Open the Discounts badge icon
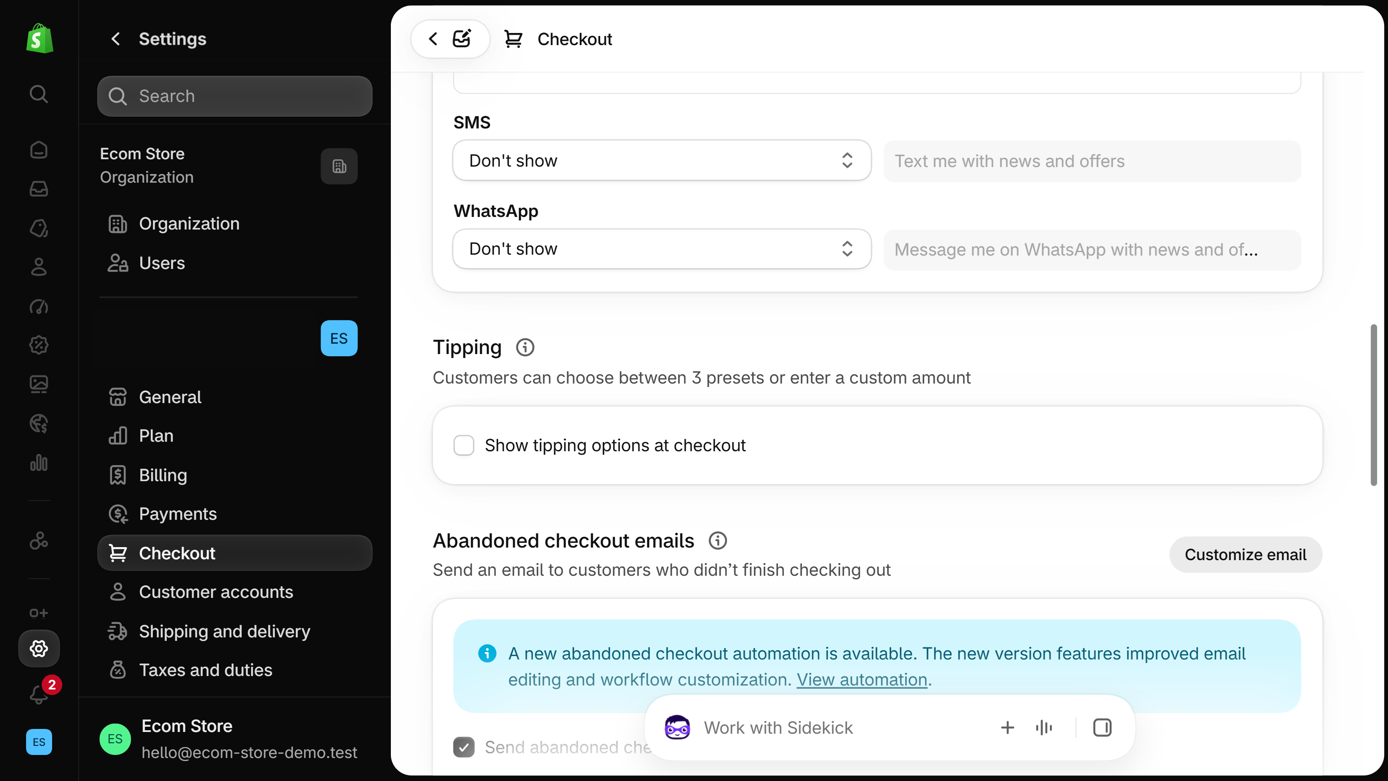 38,345
